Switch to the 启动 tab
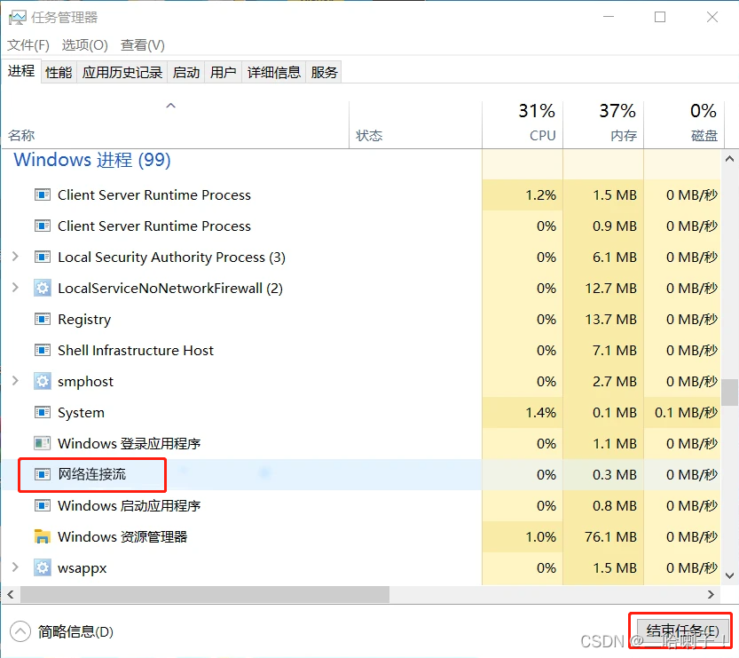 [186, 72]
